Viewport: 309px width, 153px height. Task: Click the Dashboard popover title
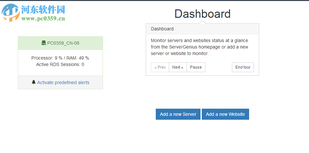pos(162,29)
